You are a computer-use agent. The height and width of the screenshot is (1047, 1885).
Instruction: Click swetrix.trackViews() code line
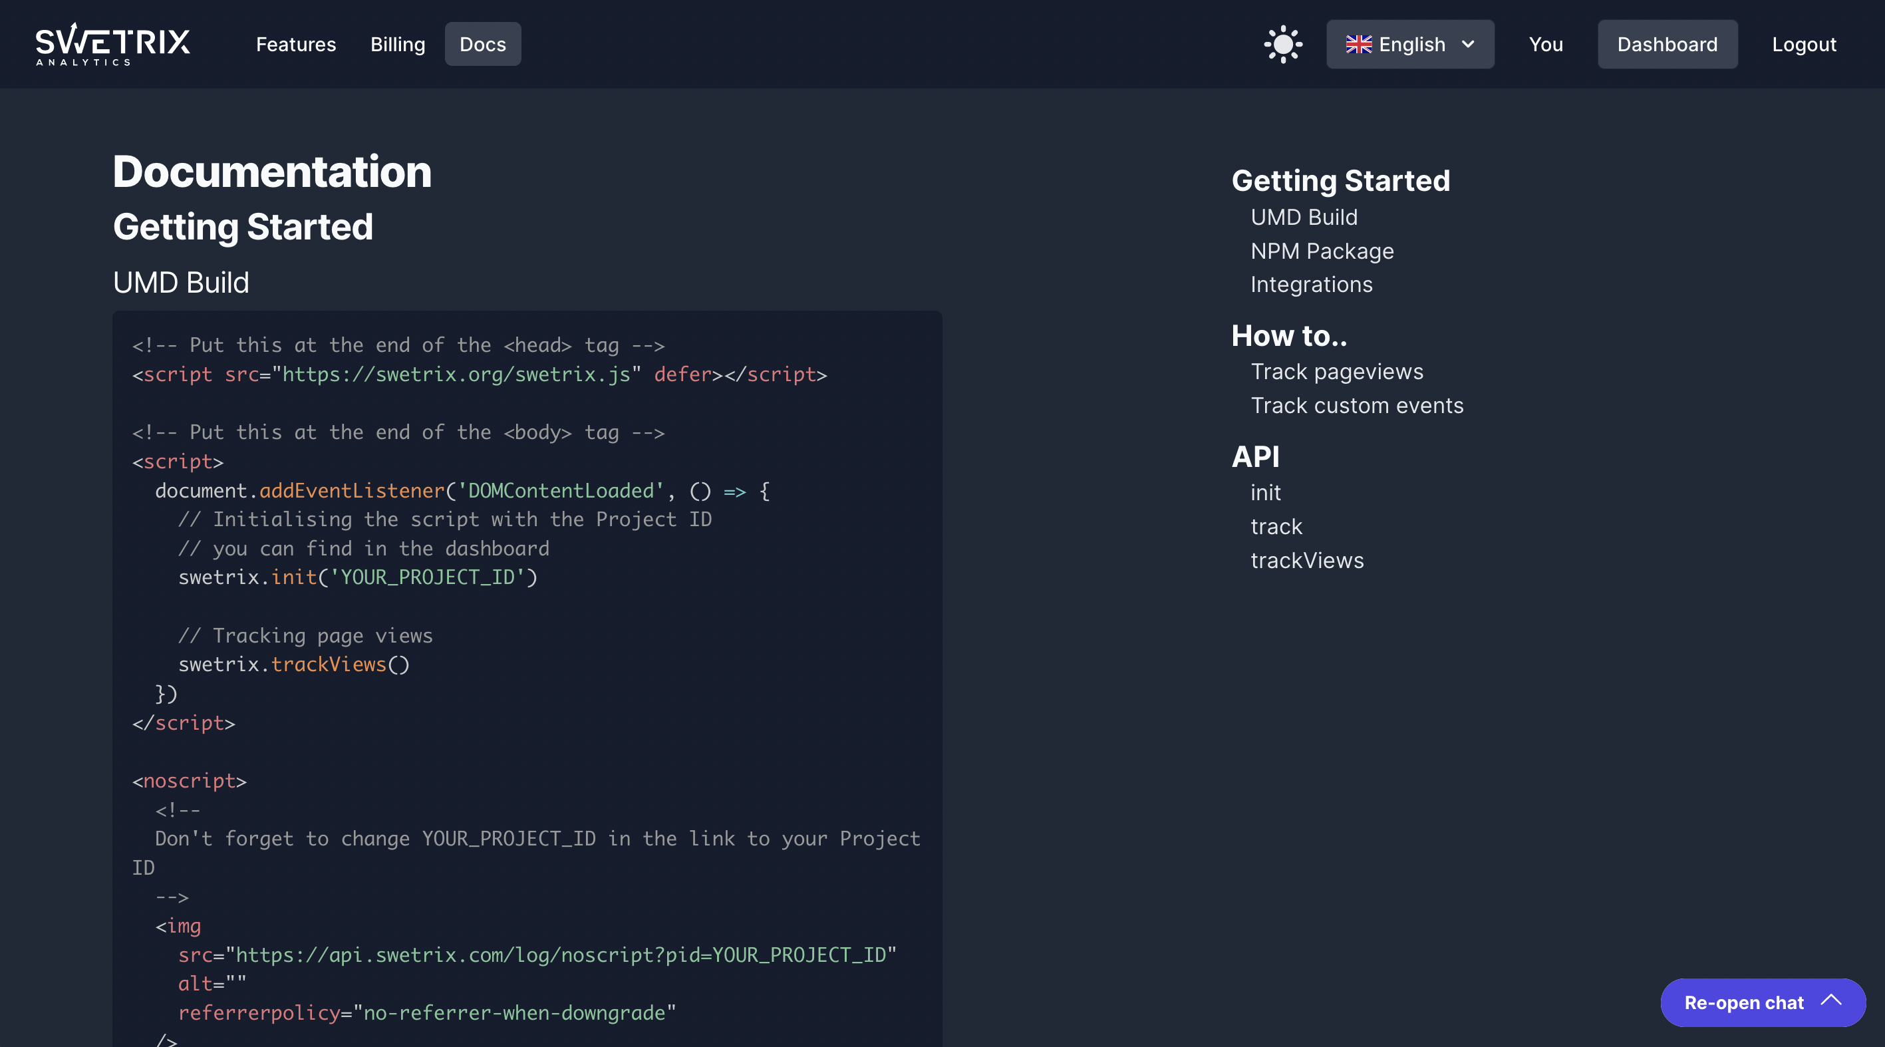tap(293, 665)
